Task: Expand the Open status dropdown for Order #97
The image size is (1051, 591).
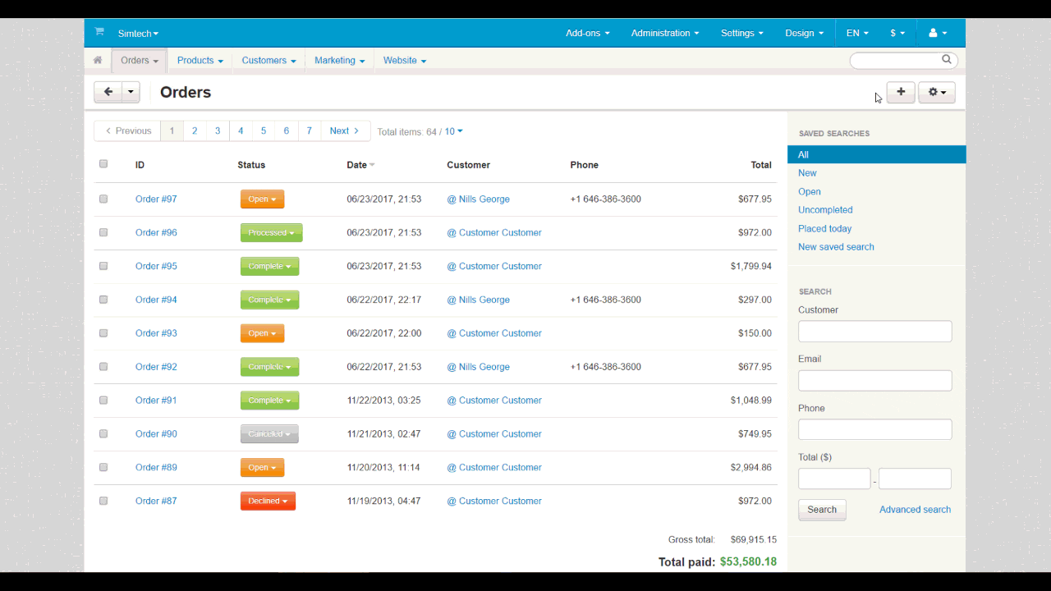Action: 262,199
